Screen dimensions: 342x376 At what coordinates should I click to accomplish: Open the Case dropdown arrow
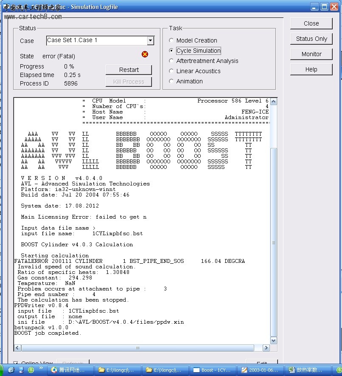click(x=150, y=40)
